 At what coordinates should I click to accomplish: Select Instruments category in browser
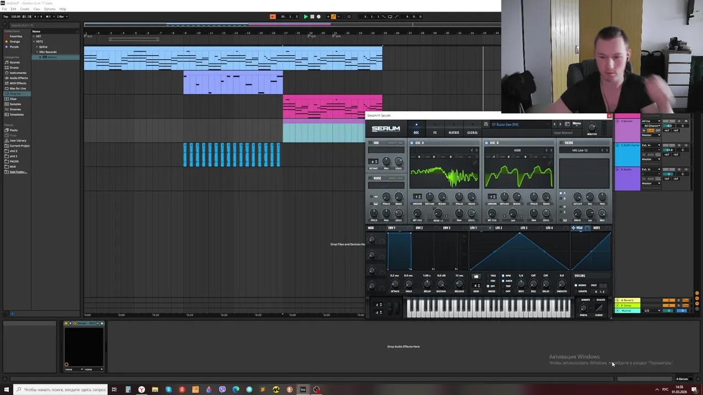coord(18,73)
